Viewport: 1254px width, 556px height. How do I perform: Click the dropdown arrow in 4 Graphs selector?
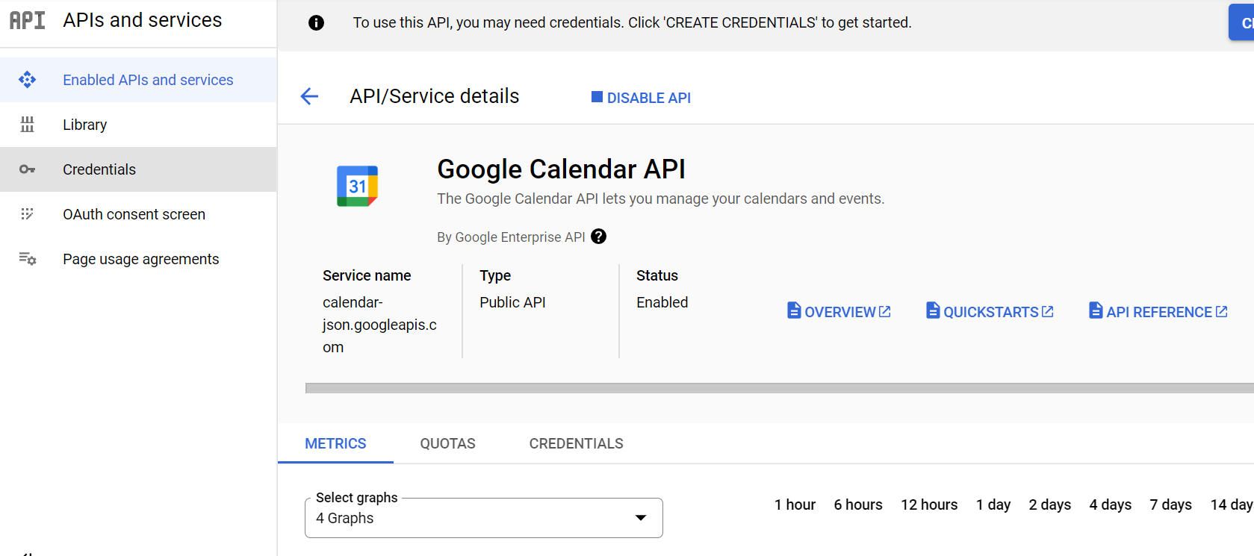640,518
